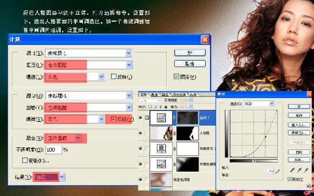This screenshot has width=314, height=196.
Task: Click the lock all icon in Layers
Action: pos(166,107)
